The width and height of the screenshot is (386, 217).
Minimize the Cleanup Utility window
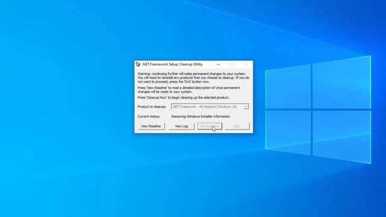tap(218, 64)
